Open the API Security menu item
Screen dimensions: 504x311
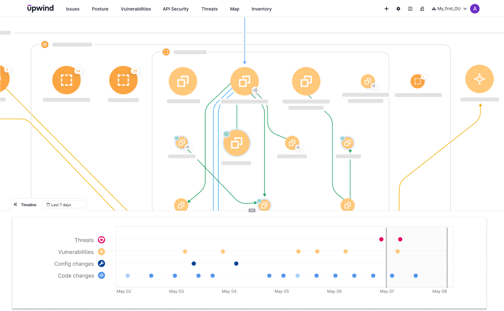tap(176, 9)
